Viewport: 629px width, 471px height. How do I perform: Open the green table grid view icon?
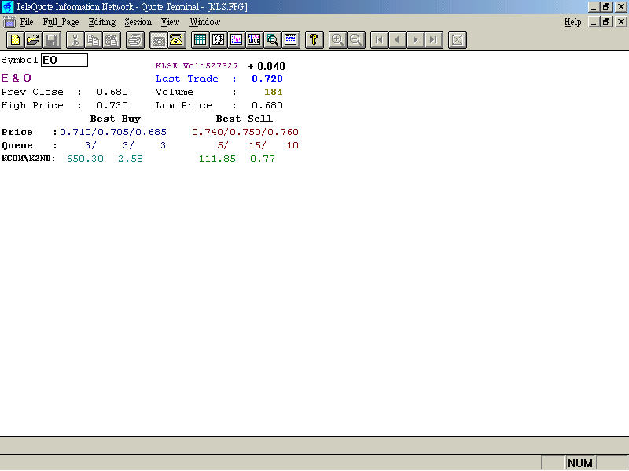[x=200, y=40]
